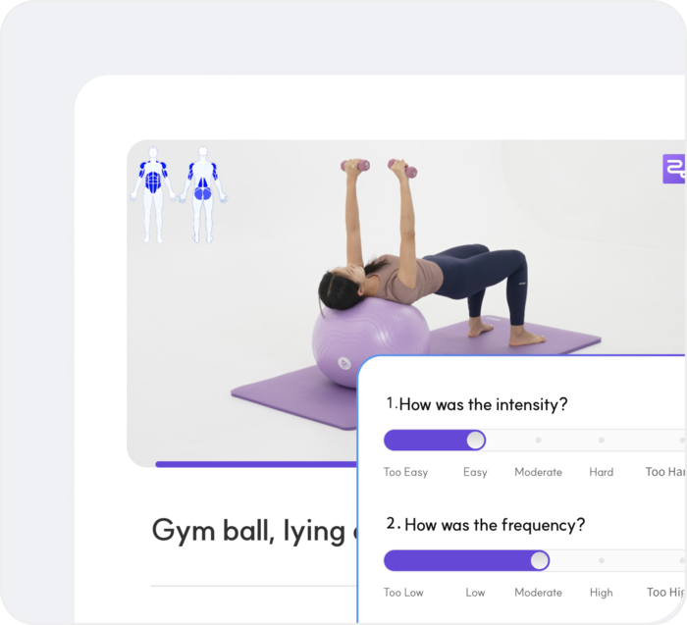687x625 pixels.
Task: Click the purple logo badge on video
Action: coord(674,169)
